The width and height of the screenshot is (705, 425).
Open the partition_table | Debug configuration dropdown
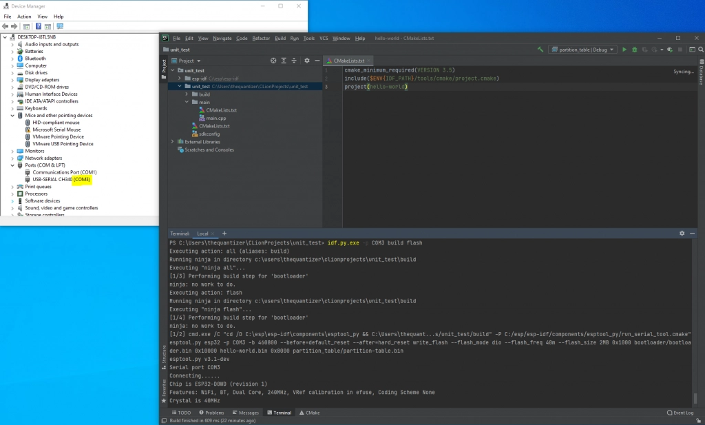pyautogui.click(x=582, y=50)
